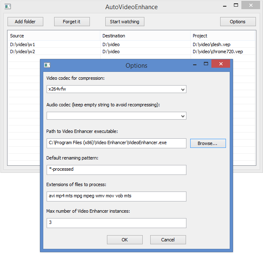Confirm settings with OK button
The width and height of the screenshot is (263, 253).
pyautogui.click(x=124, y=240)
